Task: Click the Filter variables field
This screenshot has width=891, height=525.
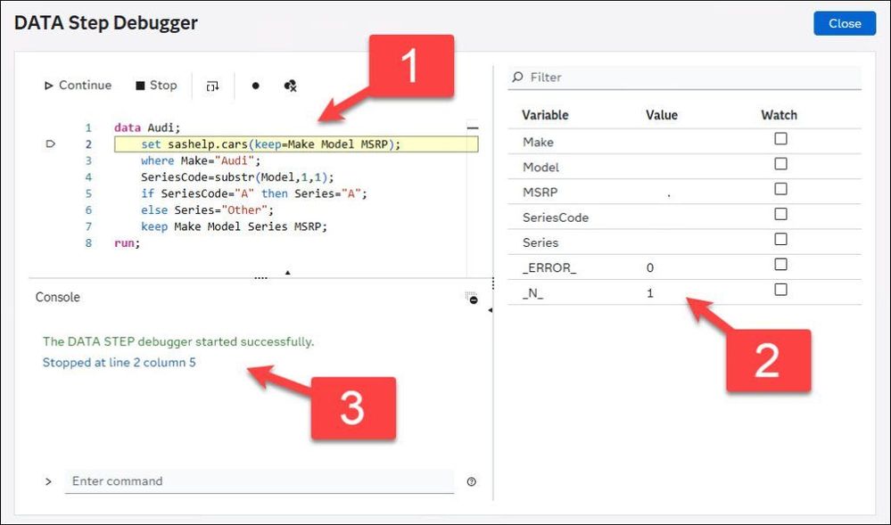Action: coord(684,78)
